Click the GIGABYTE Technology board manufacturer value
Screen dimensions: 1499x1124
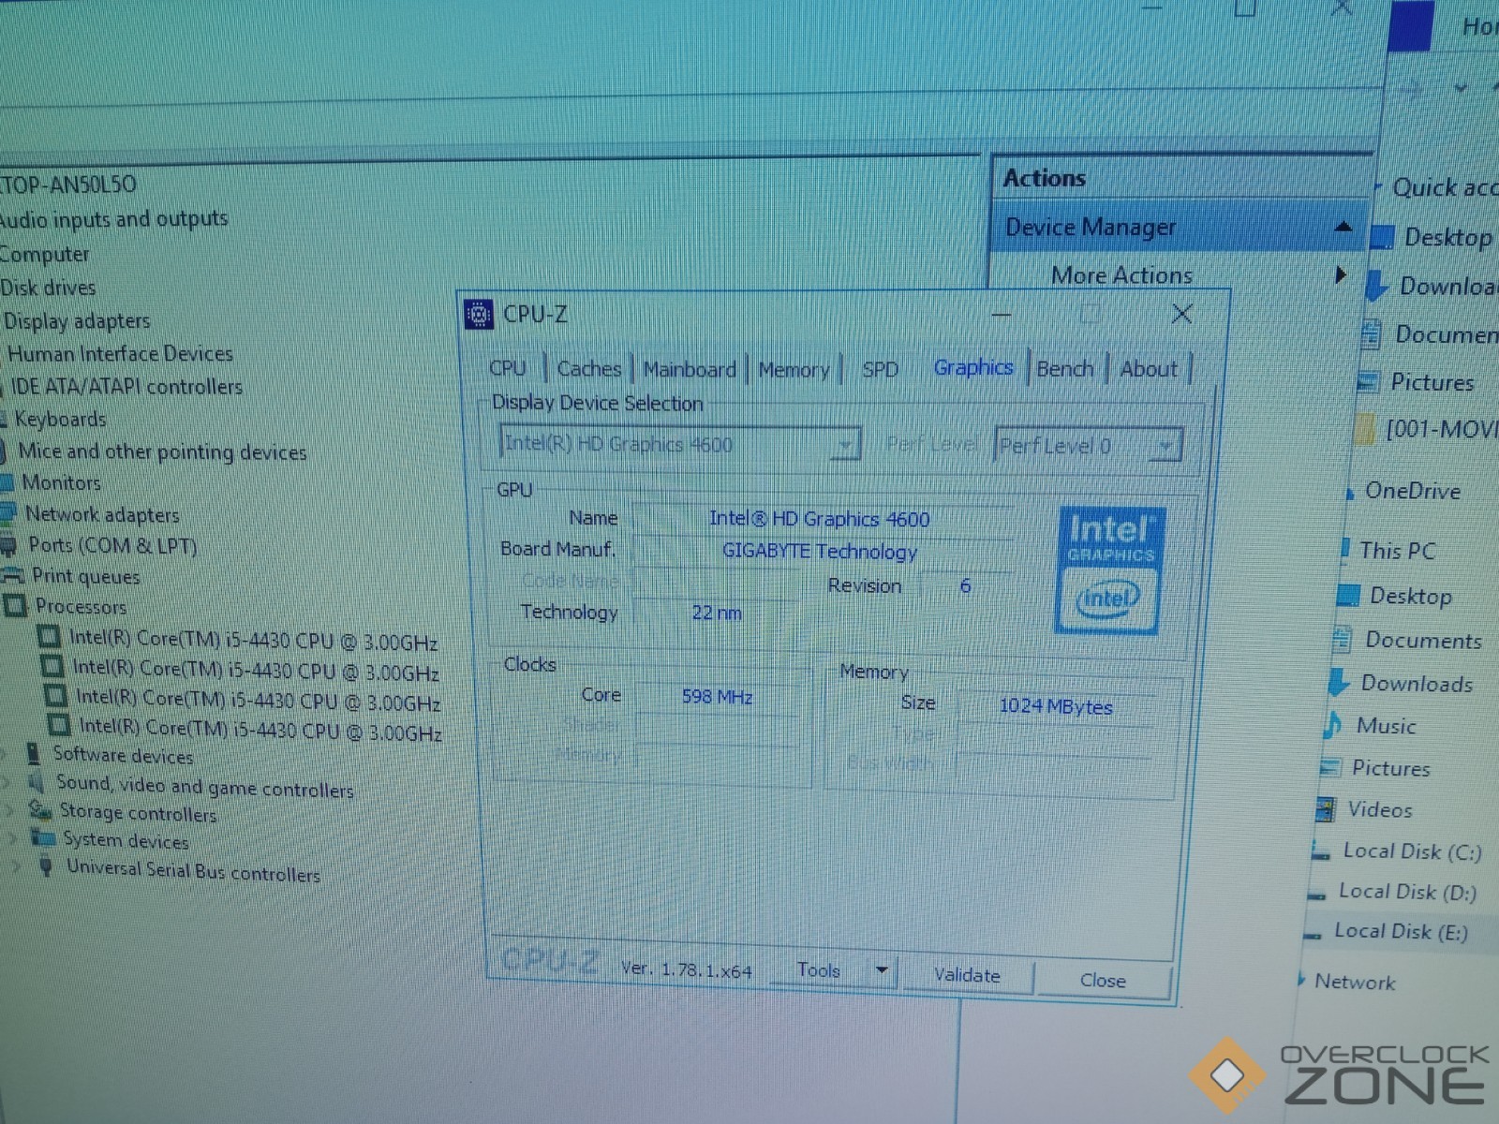pyautogui.click(x=820, y=552)
